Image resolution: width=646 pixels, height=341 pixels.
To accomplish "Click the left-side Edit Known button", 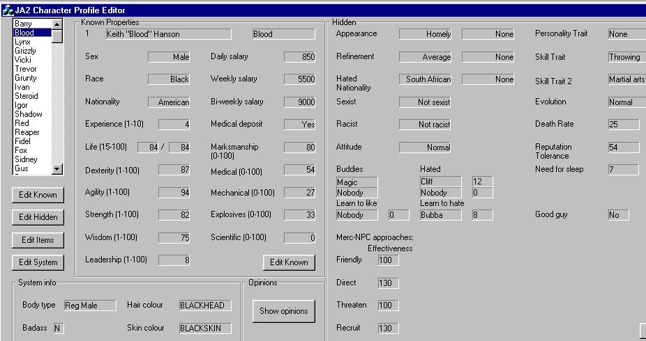I will click(x=38, y=195).
